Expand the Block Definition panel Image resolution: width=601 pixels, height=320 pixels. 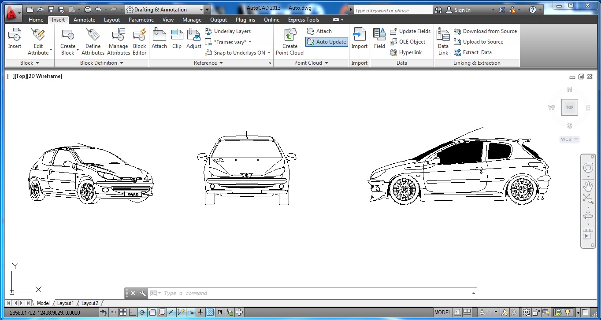pos(102,63)
